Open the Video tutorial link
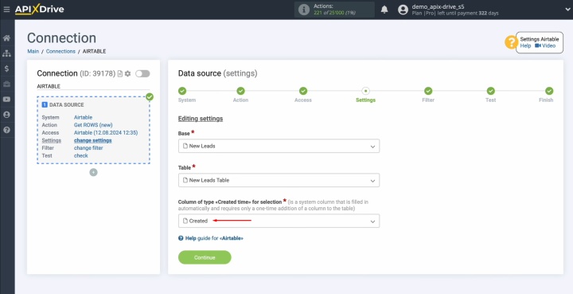 545,46
